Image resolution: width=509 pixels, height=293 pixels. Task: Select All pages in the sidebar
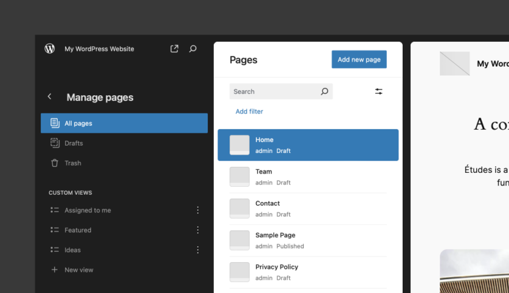tap(124, 123)
